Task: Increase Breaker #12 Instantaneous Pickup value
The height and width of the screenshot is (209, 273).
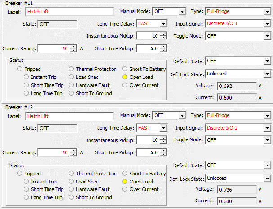Action: pos(163,138)
